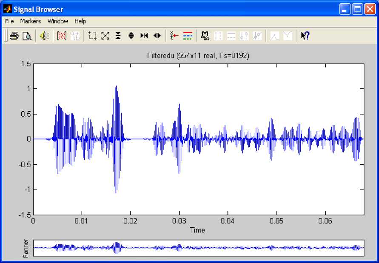This screenshot has height=263, width=379.
Task: Click the Full View zoom icon
Action: click(x=105, y=36)
